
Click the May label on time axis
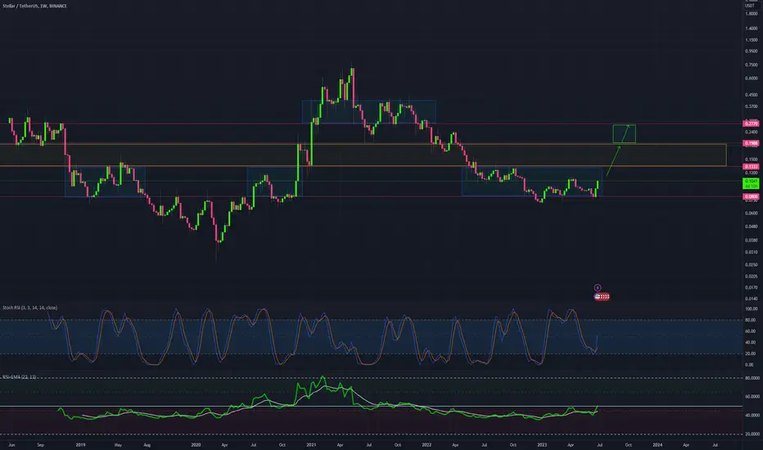click(118, 444)
